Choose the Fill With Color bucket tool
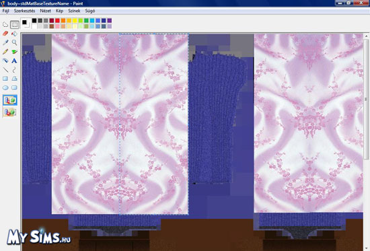Screen dimensions: 370x251 14,34
